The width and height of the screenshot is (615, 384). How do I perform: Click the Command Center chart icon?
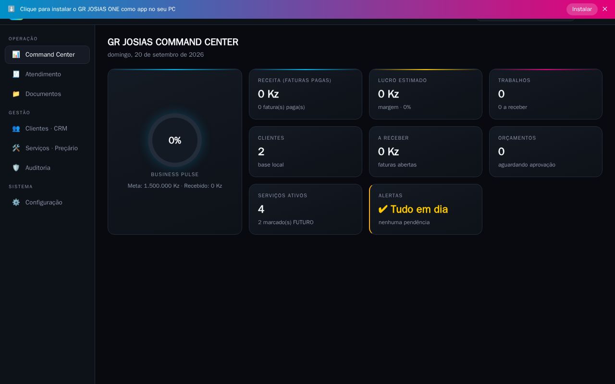[16, 55]
